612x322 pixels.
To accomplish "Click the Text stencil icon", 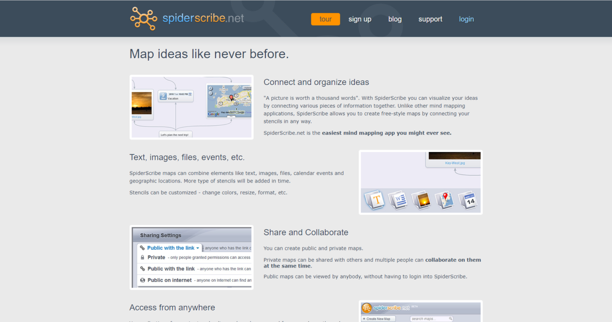I will click(374, 200).
